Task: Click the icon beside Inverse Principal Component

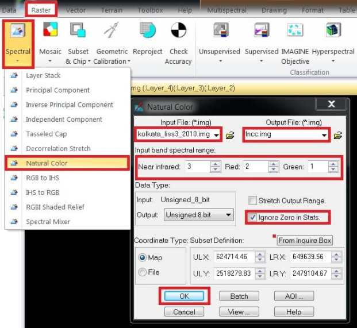Action: point(14,105)
